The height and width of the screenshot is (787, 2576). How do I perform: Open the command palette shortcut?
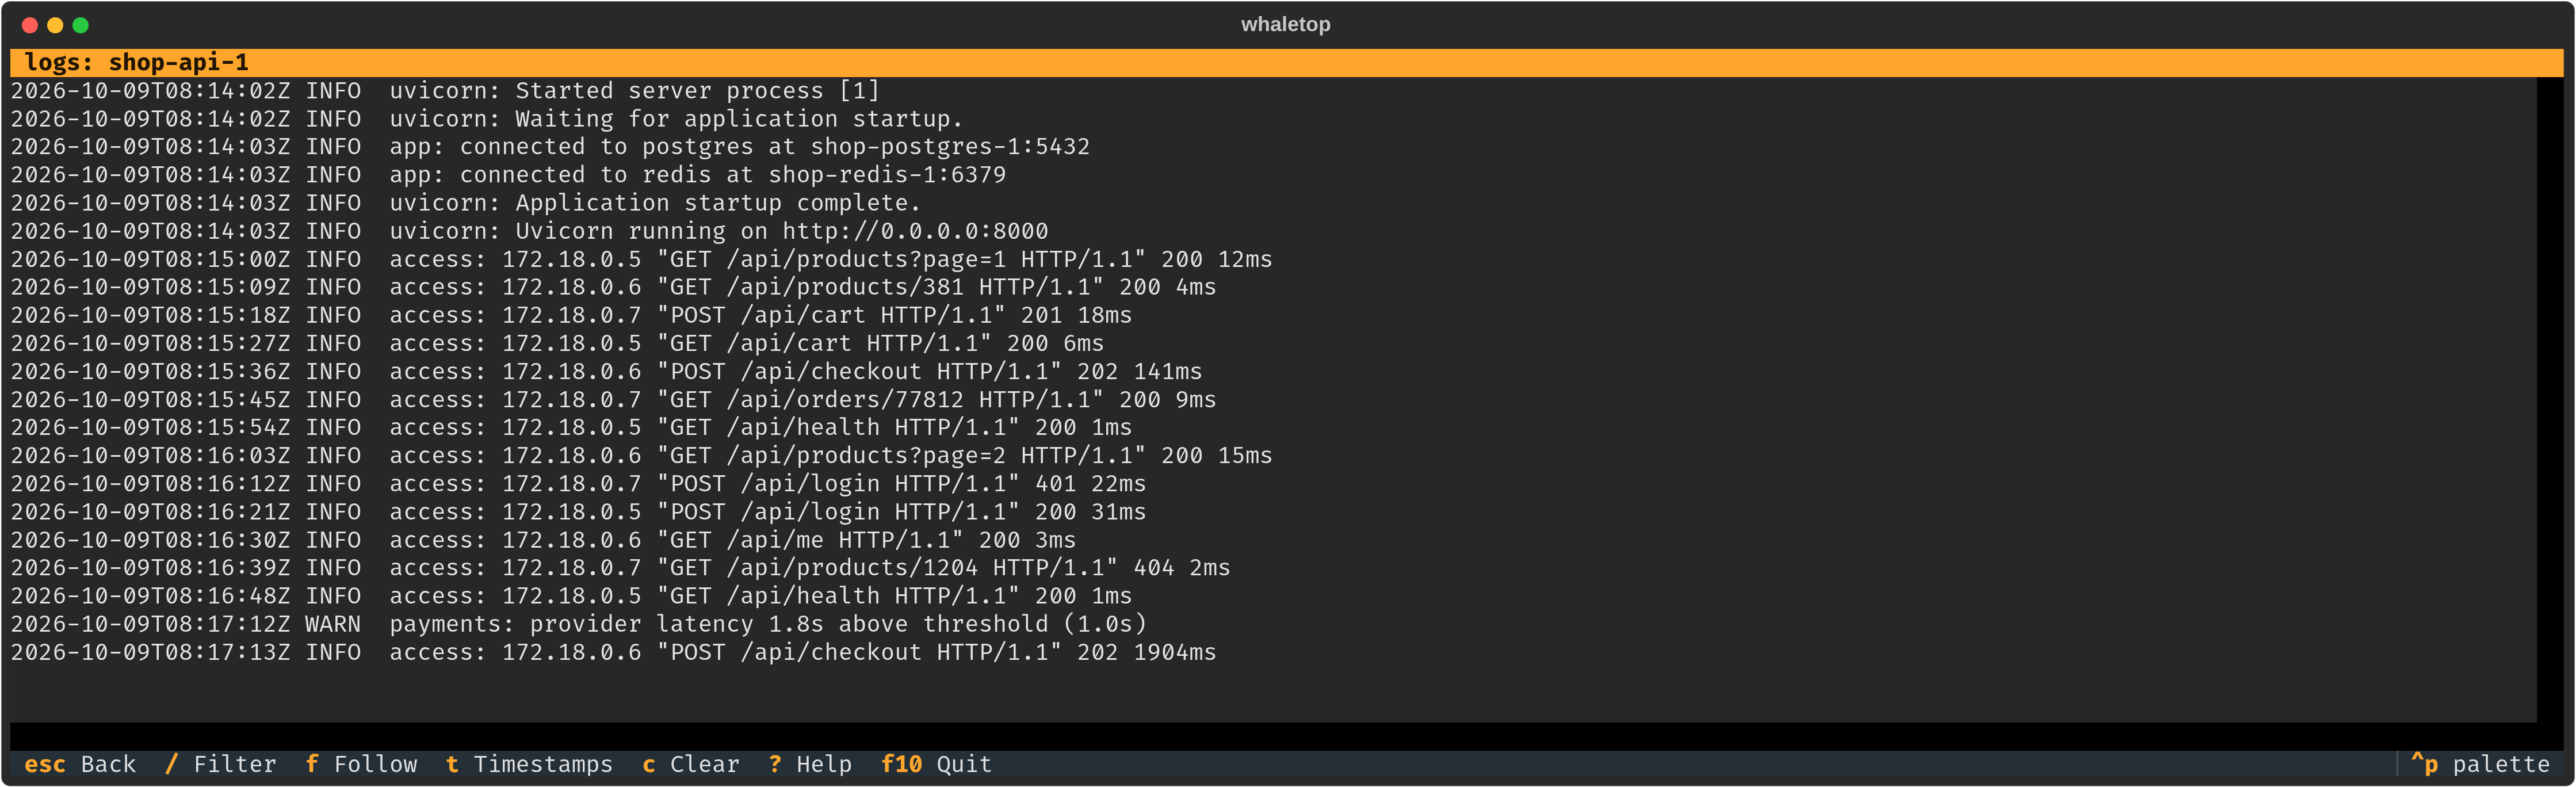point(2480,764)
